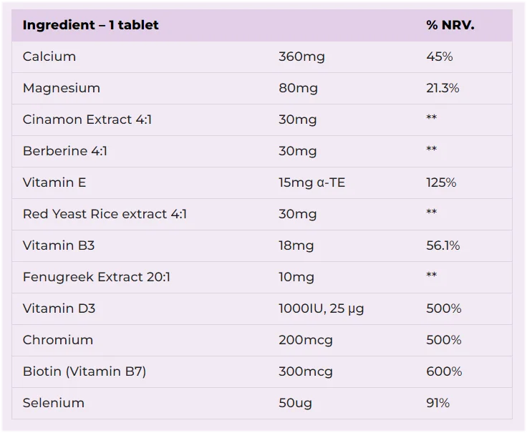Click the 15mg α-TE amount
This screenshot has height=433, width=527.
(x=311, y=183)
